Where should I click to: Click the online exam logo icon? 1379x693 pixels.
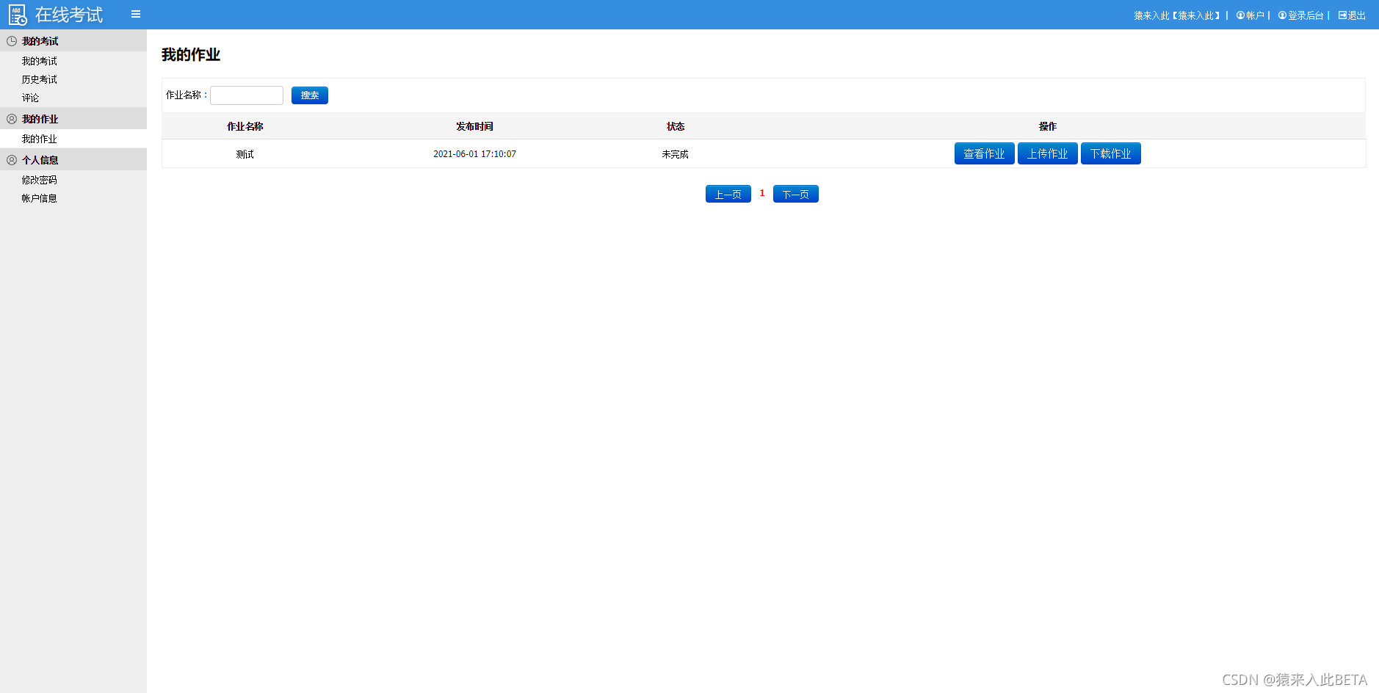point(18,15)
